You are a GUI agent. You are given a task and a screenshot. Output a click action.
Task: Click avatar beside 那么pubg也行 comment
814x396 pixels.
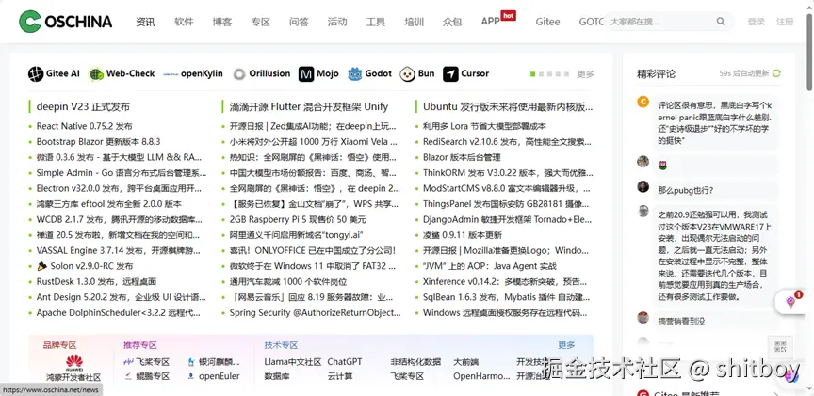[643, 186]
